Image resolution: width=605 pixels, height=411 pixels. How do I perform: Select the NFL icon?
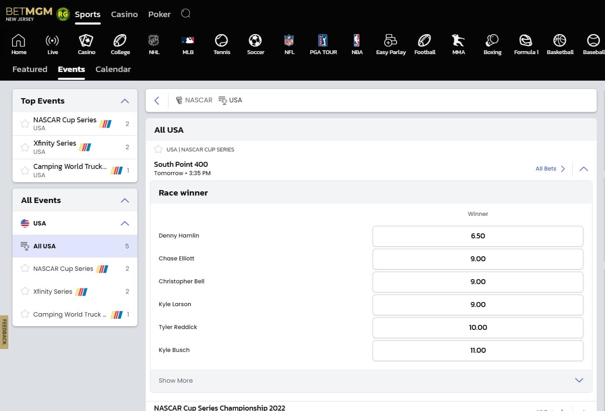(289, 44)
